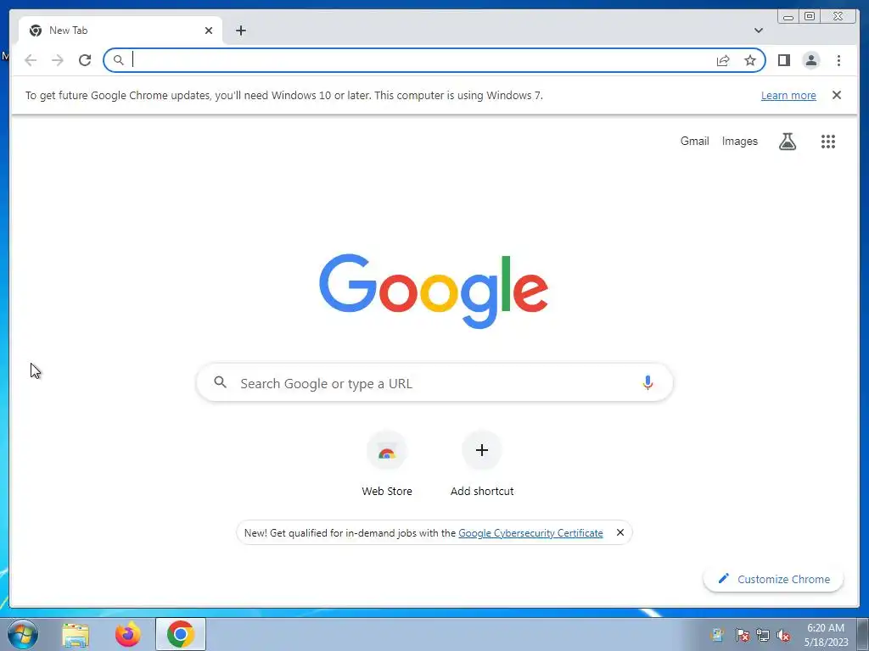Screen dimensions: 869x651
Task: Select the New Tab tab
Action: (121, 31)
